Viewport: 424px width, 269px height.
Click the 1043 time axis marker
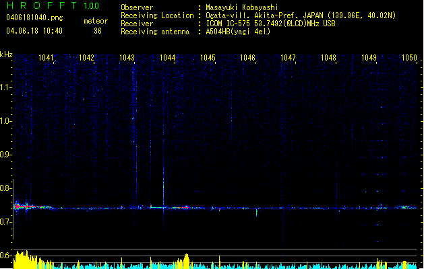[127, 58]
